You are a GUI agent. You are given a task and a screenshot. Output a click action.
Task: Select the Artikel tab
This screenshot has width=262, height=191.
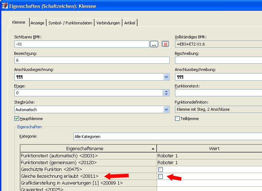tap(130, 23)
